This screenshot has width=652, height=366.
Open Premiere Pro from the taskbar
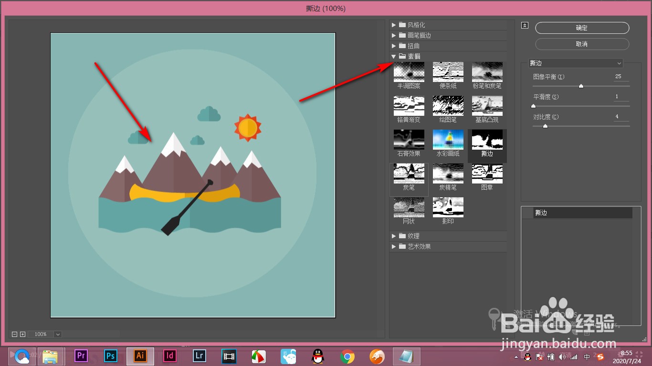82,356
